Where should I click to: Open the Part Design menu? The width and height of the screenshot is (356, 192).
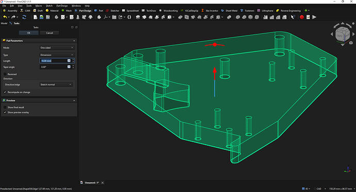coord(62,6)
